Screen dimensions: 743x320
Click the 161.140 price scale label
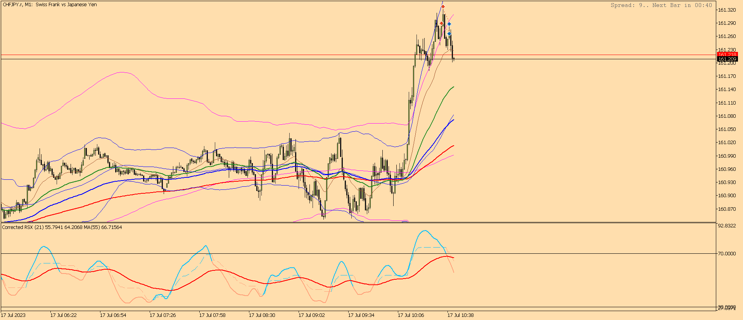click(727, 89)
